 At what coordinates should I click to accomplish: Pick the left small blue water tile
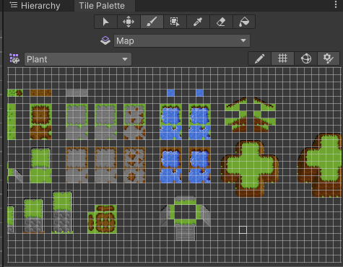pos(170,93)
